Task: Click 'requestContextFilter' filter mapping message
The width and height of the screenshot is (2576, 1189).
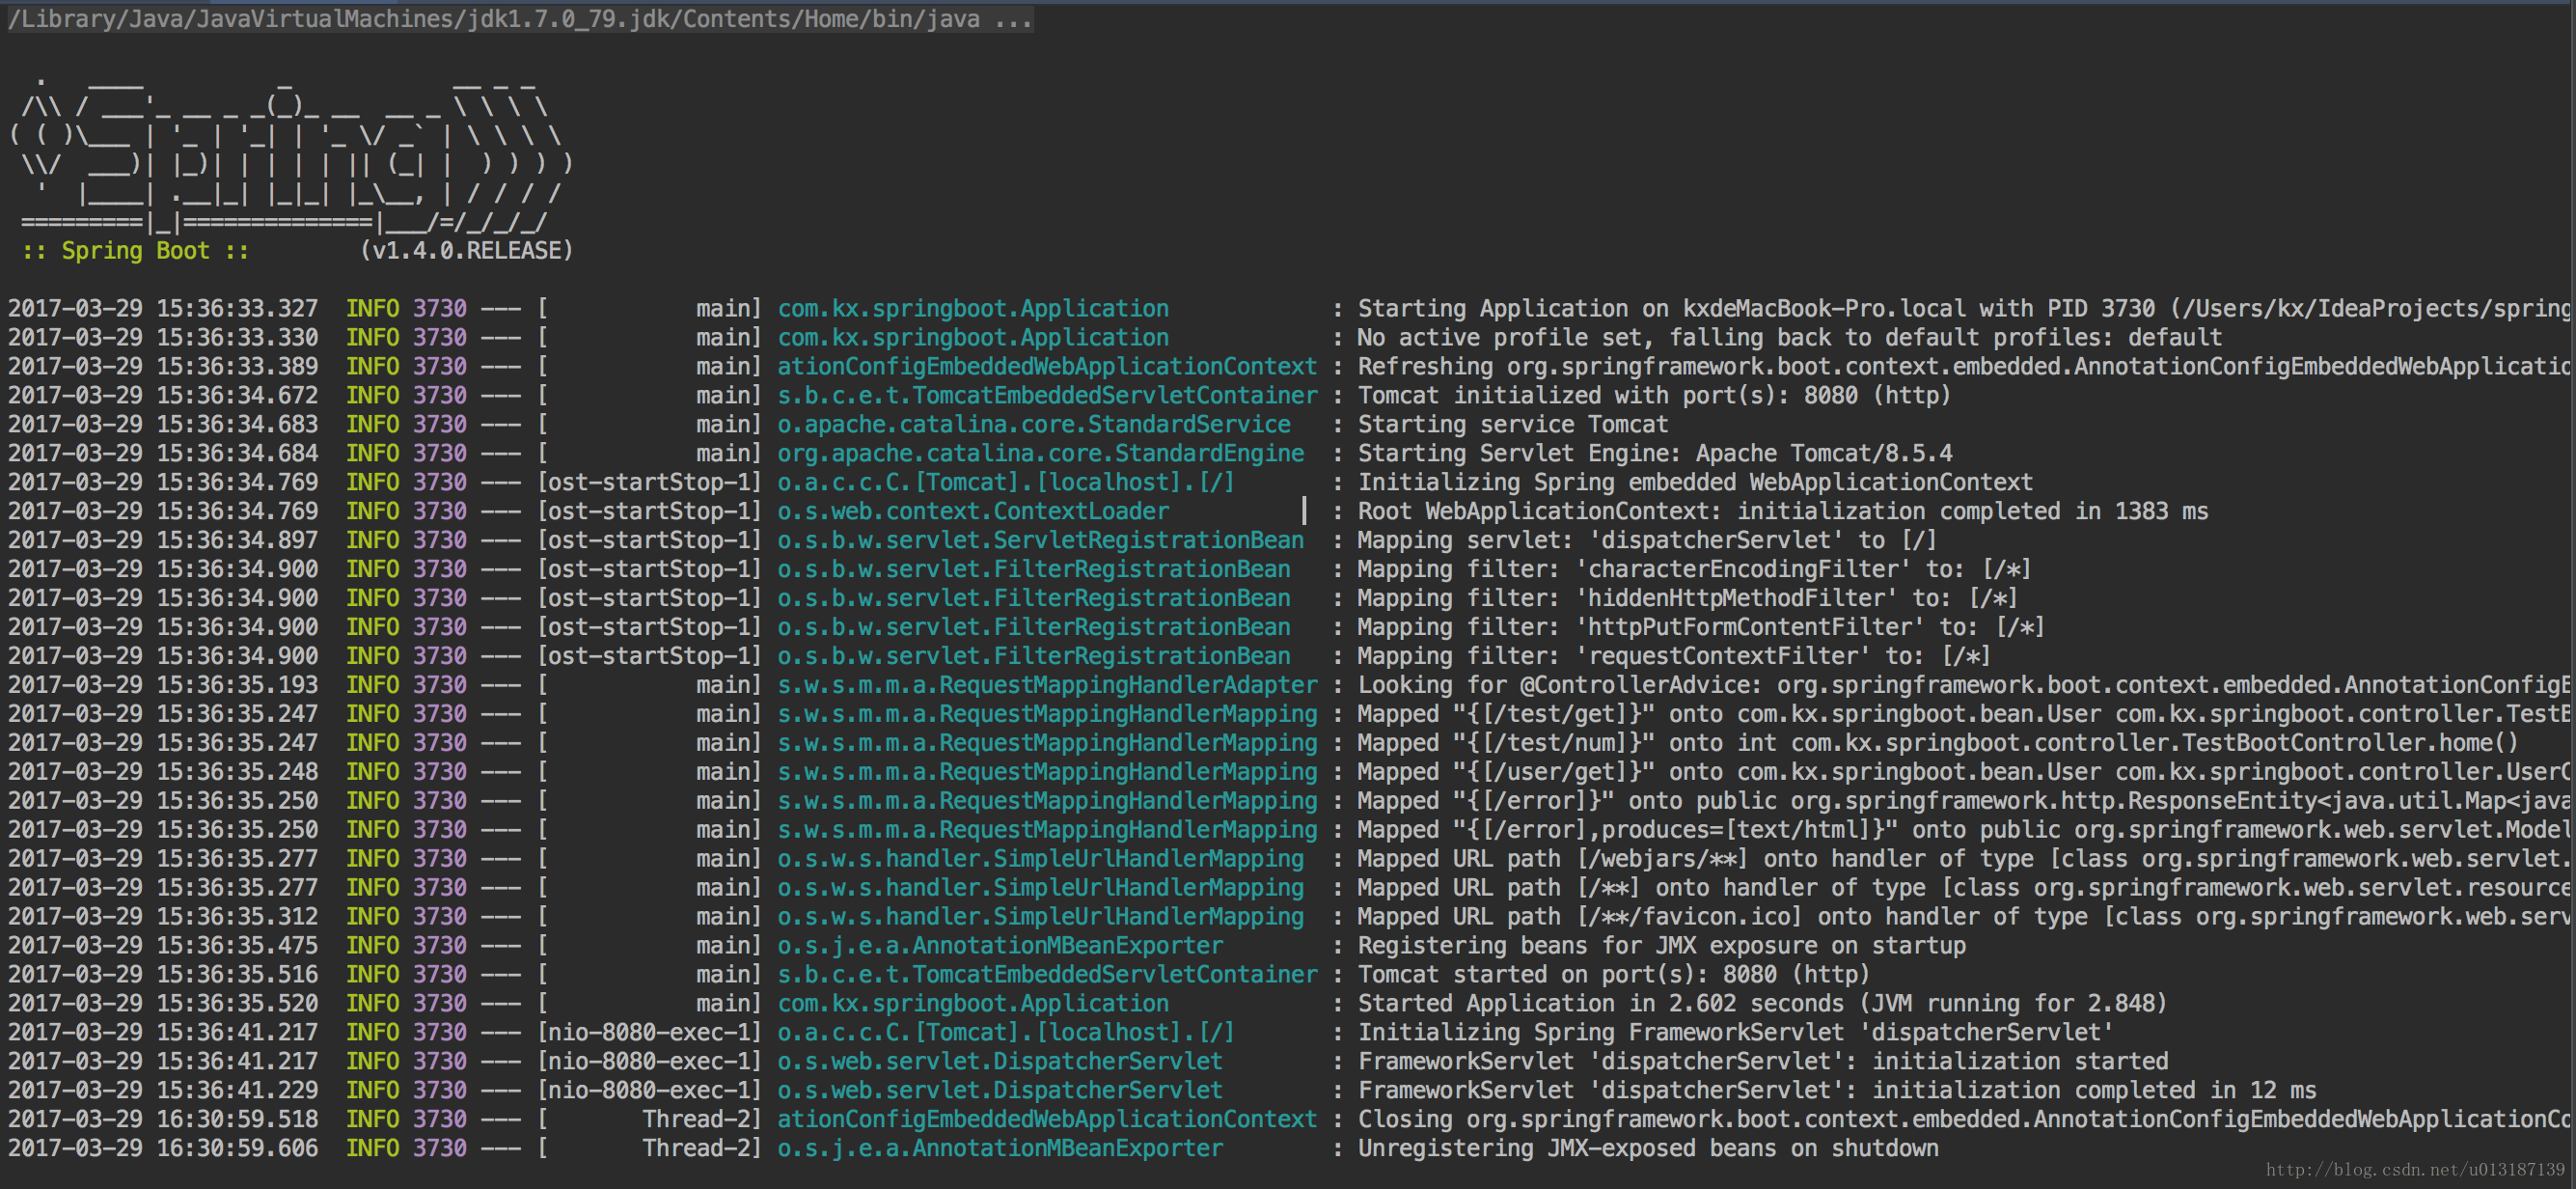Action: pyautogui.click(x=1674, y=657)
